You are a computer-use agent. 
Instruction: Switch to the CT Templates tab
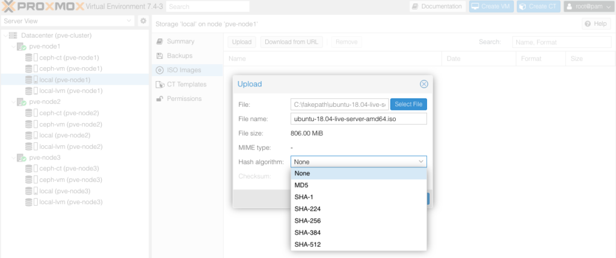[187, 85]
